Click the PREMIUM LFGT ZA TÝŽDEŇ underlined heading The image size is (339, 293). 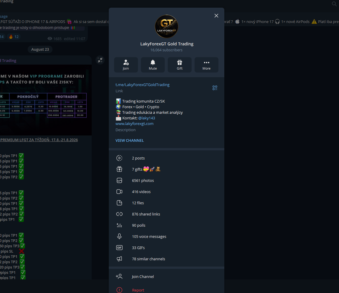point(39,140)
